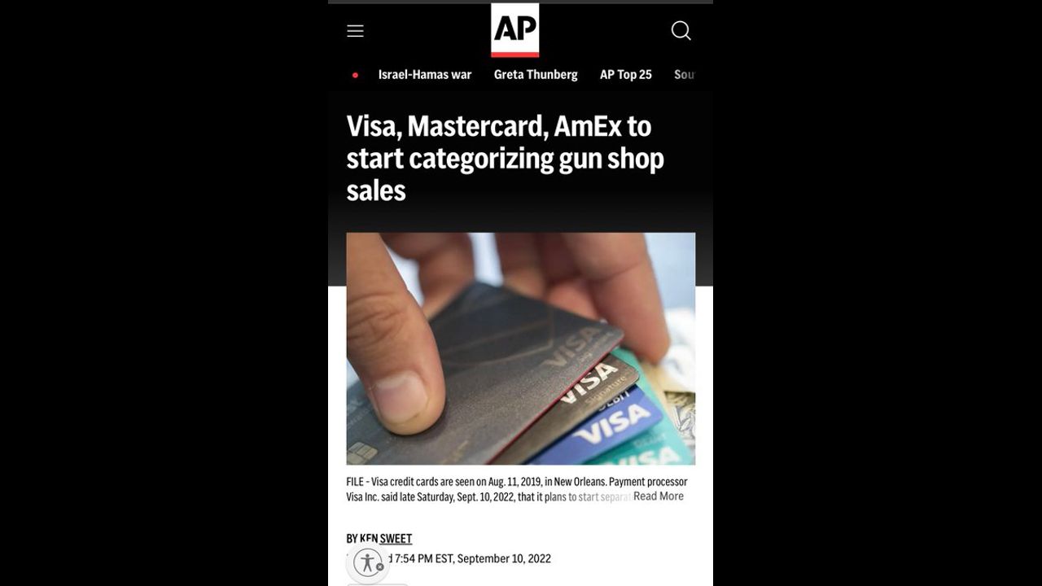Expand the caption with Read More
The width and height of the screenshot is (1042, 586).
pyautogui.click(x=659, y=496)
